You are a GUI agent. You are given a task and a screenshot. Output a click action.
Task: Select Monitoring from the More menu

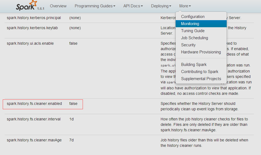[201, 24]
